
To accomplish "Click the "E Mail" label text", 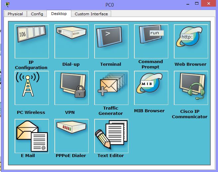I will tap(28, 156).
